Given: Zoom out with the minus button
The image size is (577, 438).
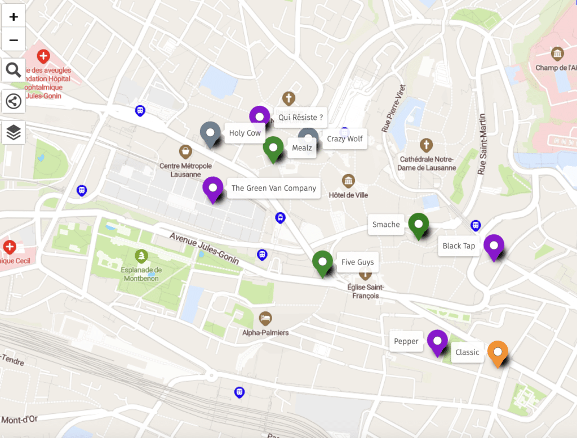Looking at the screenshot, I should 14,39.
